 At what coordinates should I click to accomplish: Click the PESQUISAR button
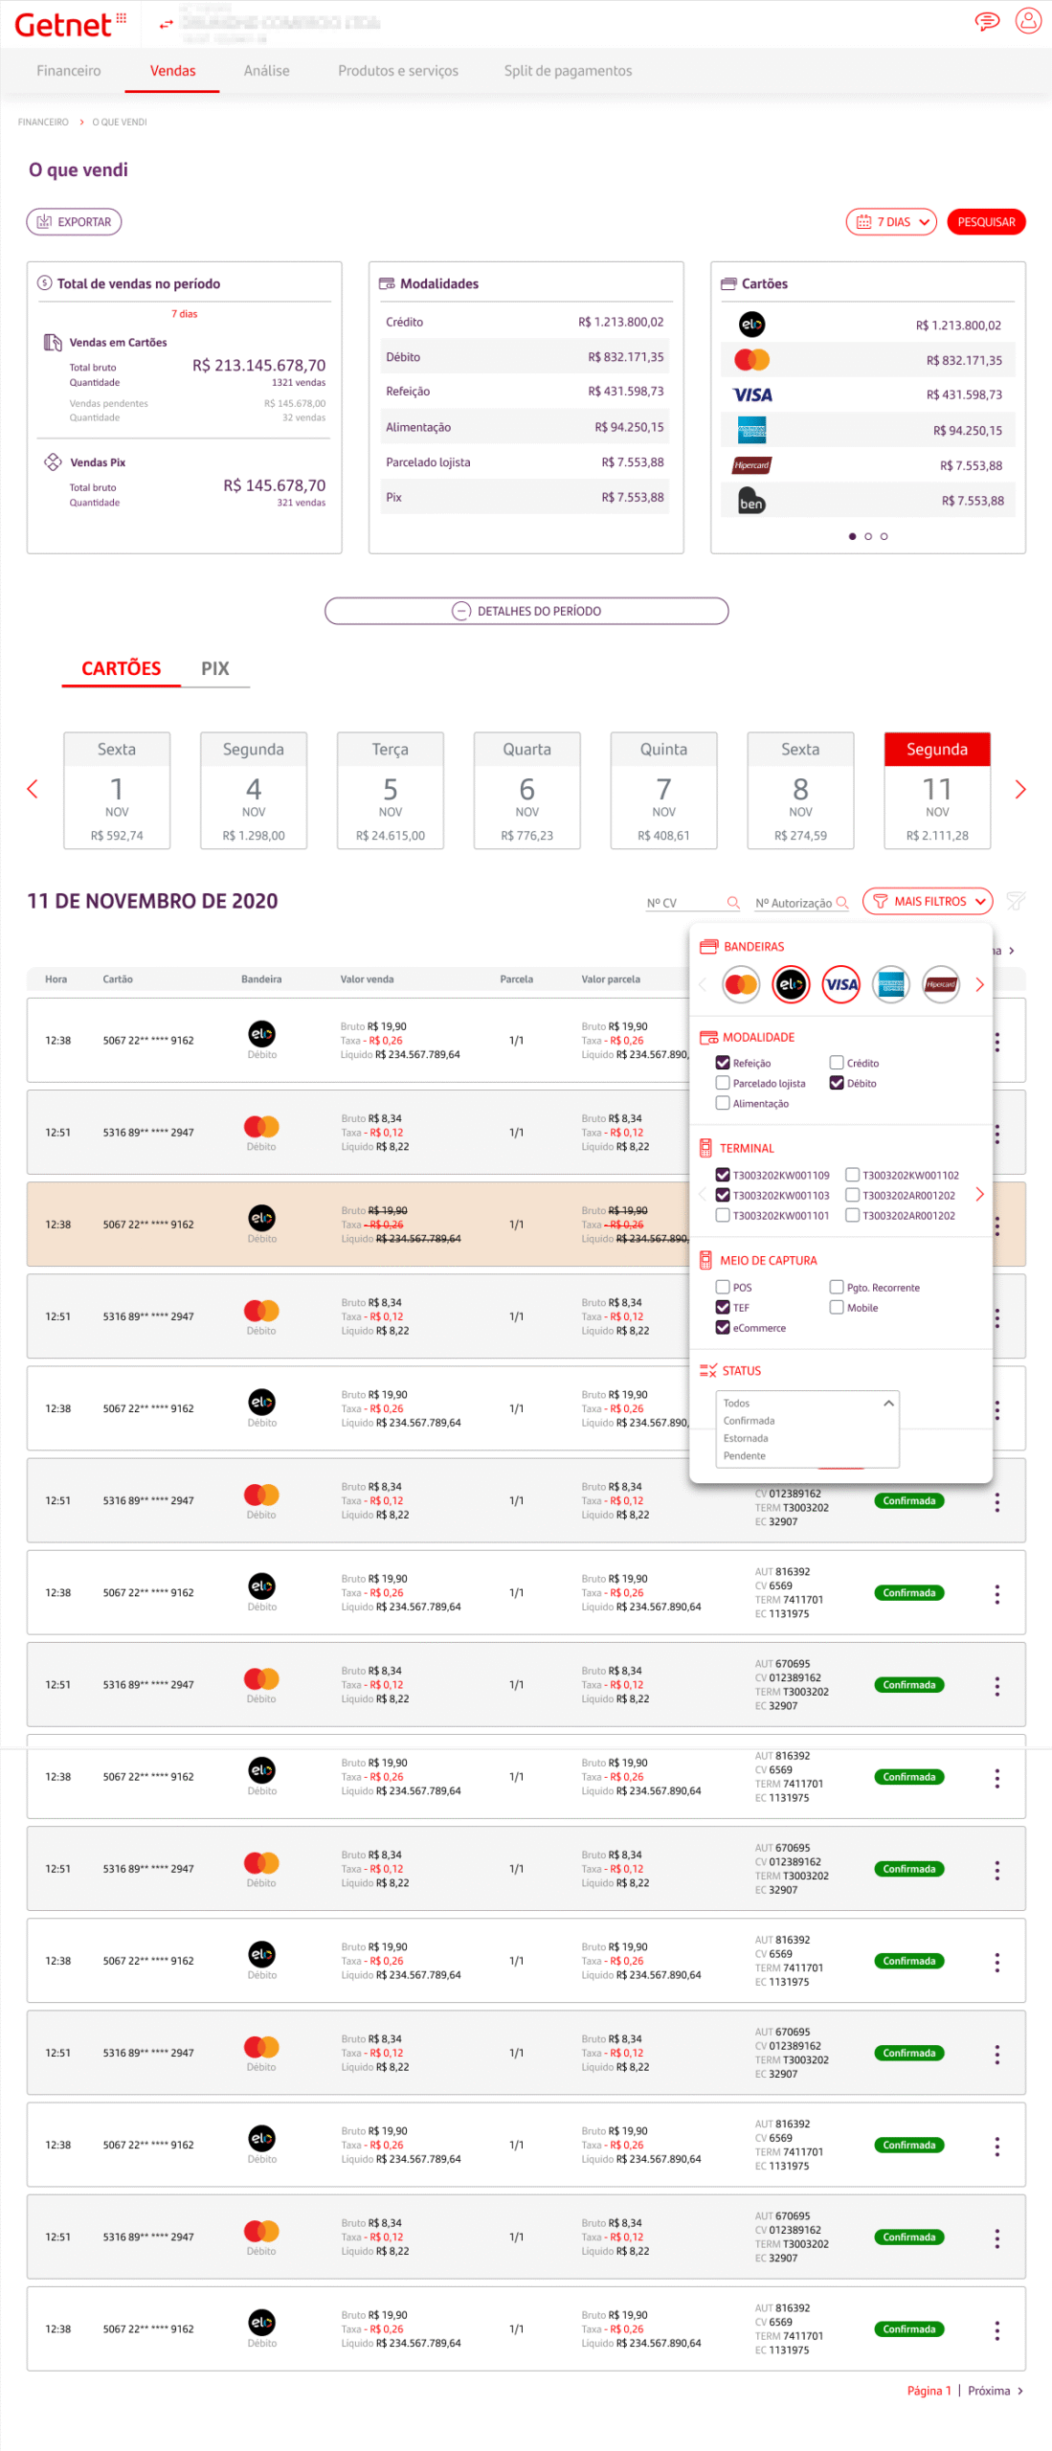coord(985,221)
